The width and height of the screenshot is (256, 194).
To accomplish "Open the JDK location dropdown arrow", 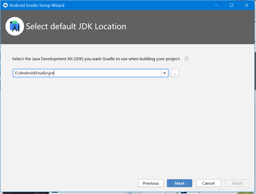I will tap(164, 73).
